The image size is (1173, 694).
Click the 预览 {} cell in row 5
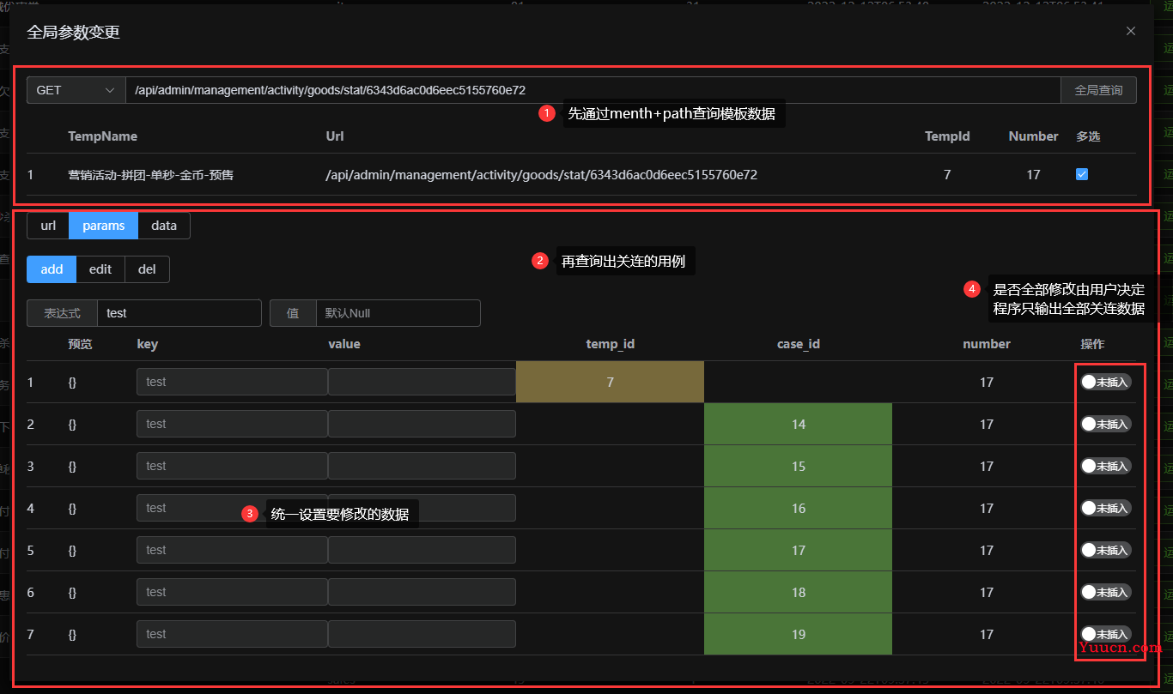[x=72, y=550]
